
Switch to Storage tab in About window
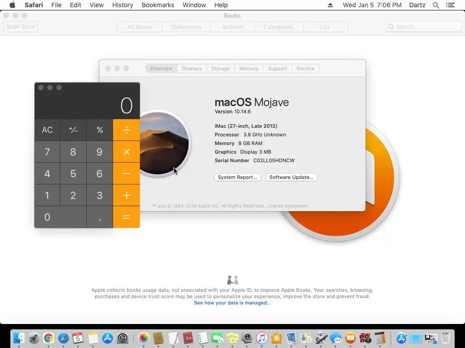pos(220,68)
